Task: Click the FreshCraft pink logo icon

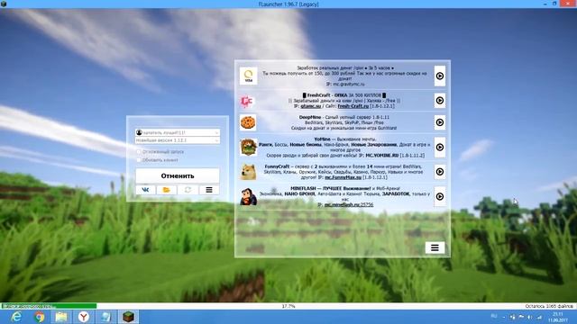Action: (247, 101)
